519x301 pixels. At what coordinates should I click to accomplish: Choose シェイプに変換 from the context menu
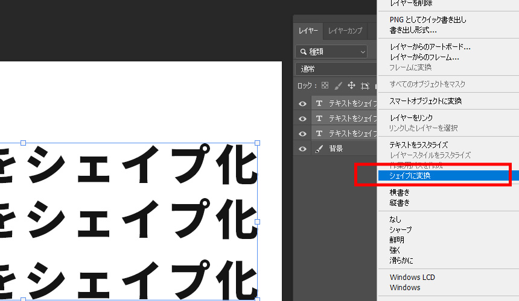click(410, 176)
